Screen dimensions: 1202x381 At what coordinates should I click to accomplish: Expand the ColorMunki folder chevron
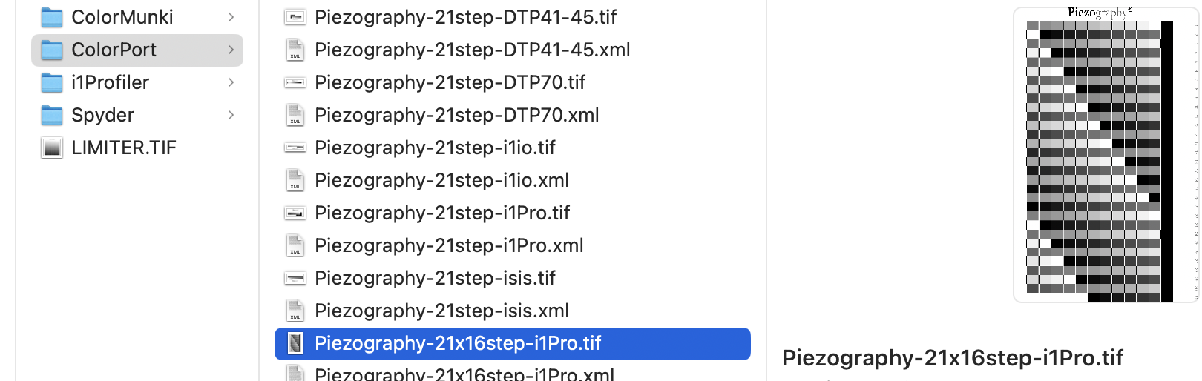(231, 17)
